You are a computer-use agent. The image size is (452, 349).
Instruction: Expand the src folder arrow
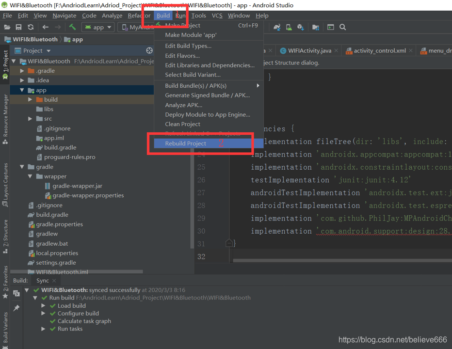pos(30,119)
